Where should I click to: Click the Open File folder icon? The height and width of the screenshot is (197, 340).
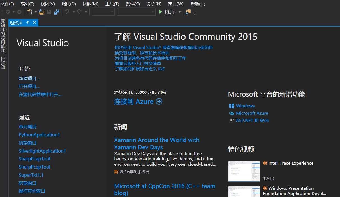(x=41, y=12)
